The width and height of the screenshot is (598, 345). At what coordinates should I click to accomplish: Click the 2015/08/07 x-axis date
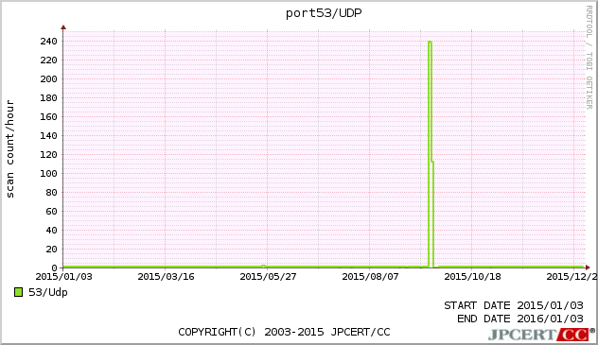click(370, 276)
